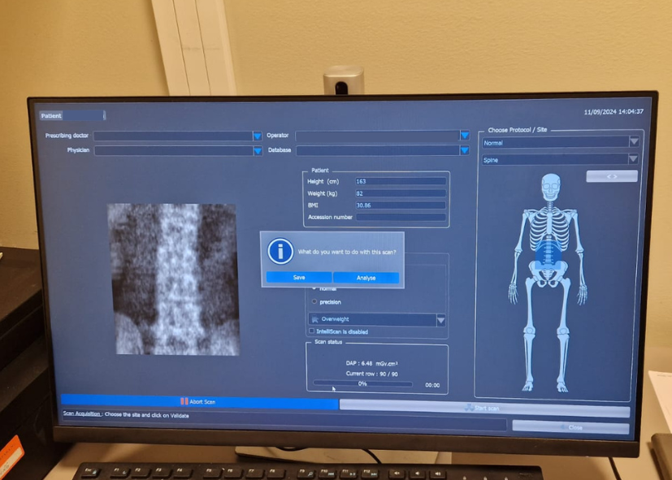Click the 00:00 scan timer text

click(432, 385)
